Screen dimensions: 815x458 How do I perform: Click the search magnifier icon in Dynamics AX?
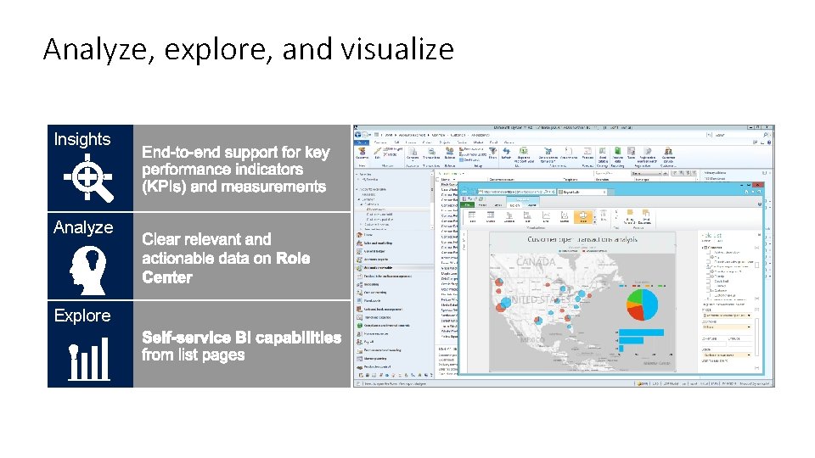[766, 135]
